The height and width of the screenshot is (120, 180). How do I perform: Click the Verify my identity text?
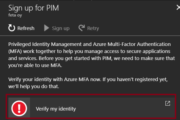coord(56,109)
